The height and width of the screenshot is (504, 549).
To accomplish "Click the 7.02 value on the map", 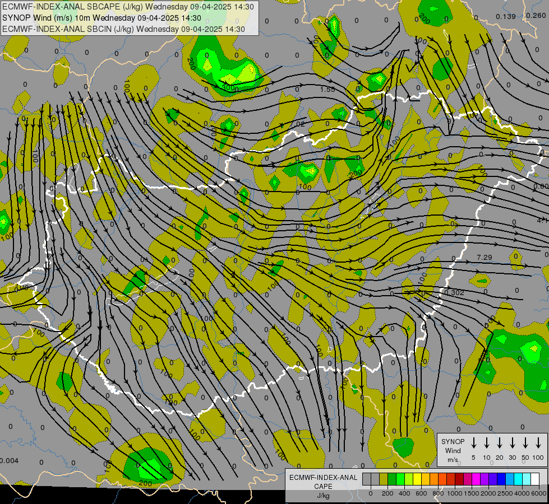I will [297, 124].
